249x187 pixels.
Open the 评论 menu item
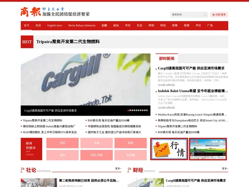[198, 25]
